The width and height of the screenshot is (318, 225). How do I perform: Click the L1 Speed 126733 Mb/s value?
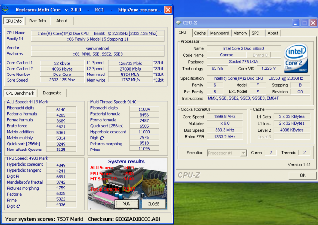point(130,63)
